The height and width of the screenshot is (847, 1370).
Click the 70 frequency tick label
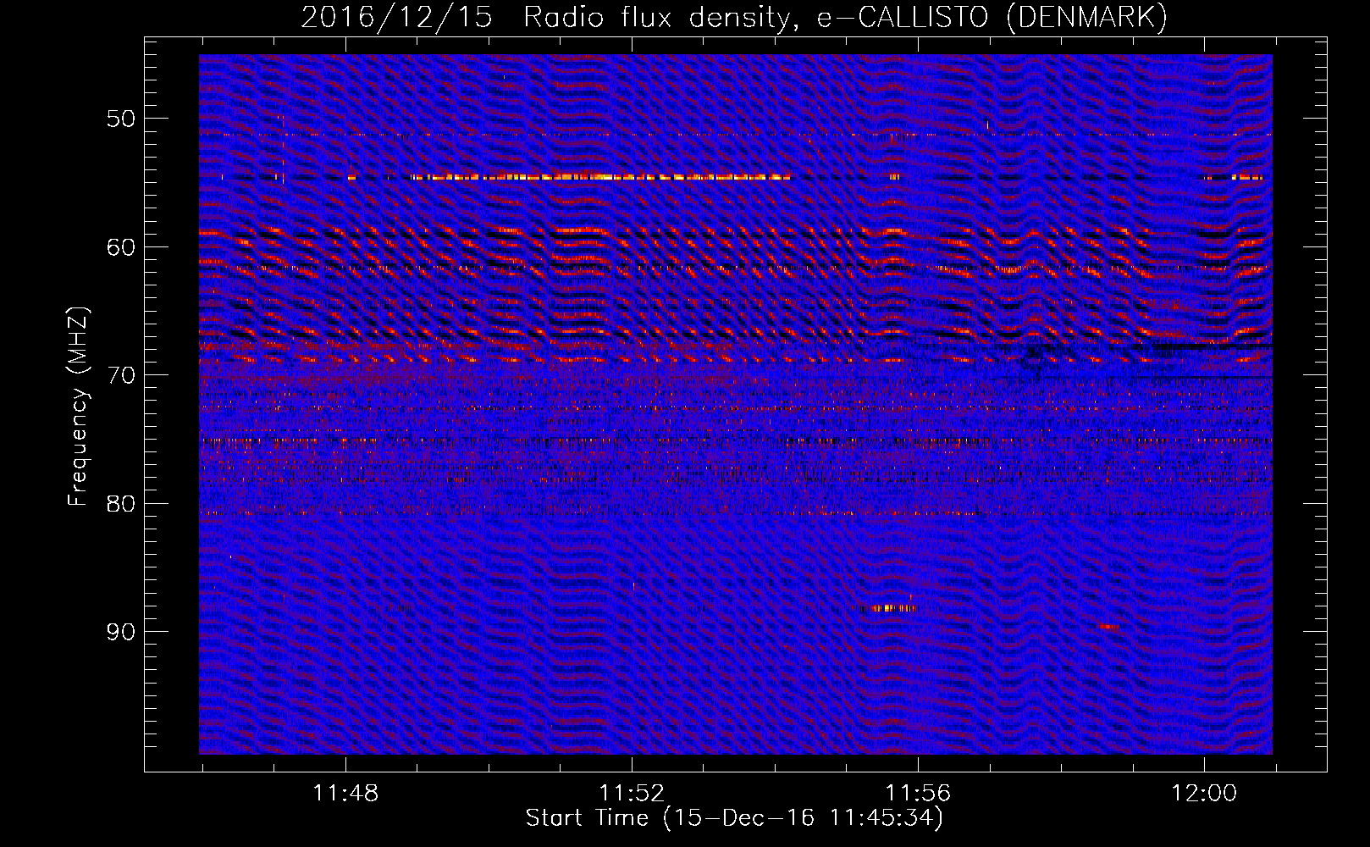tap(121, 375)
